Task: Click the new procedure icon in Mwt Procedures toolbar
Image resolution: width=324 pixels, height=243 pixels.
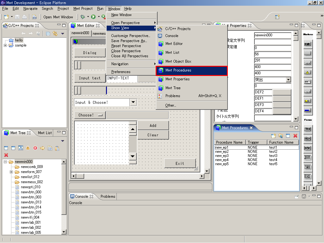Action: coord(273,136)
